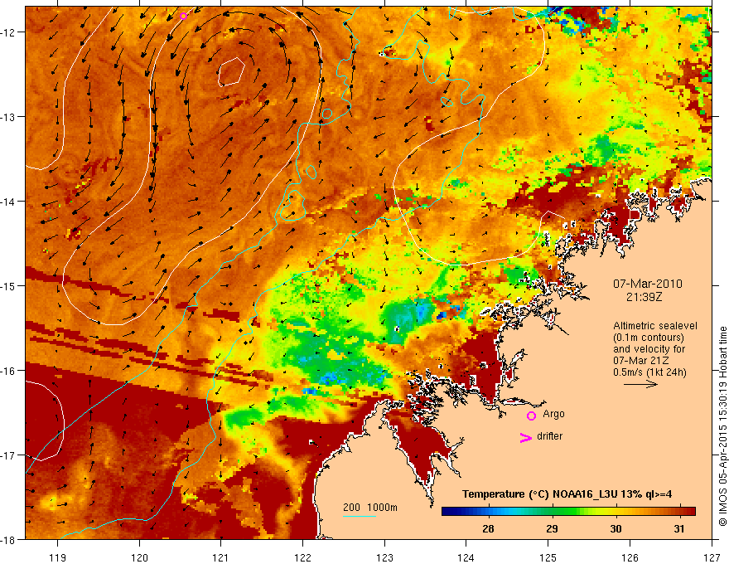Click the magenta Argo float marker near top
Screen dimensions: 729x564
183,17
